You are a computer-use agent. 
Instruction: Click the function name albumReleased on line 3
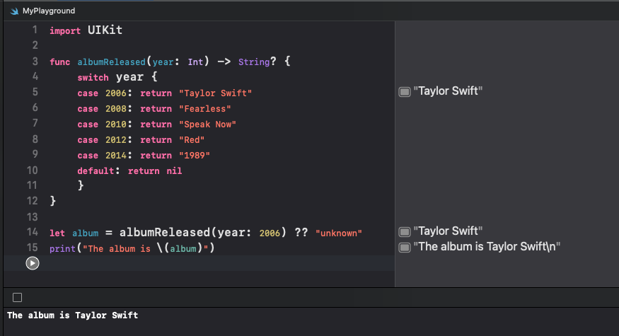[x=111, y=62]
